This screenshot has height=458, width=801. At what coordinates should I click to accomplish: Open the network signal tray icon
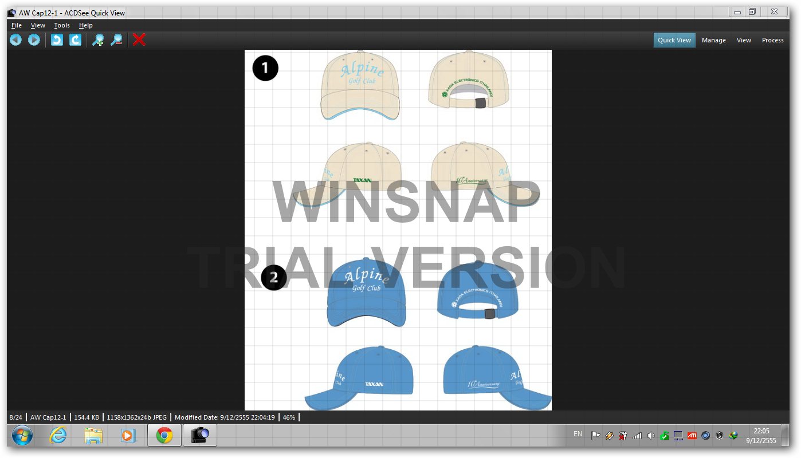click(637, 436)
